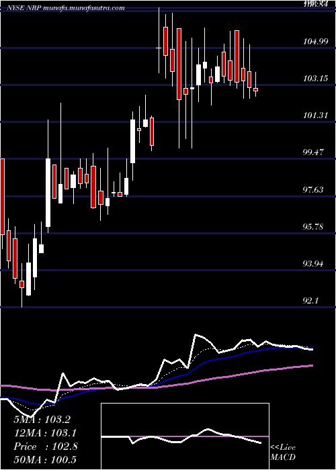Screen dimensions: 336x470
Task: Click the <<Live MACD label
Action: (283, 453)
